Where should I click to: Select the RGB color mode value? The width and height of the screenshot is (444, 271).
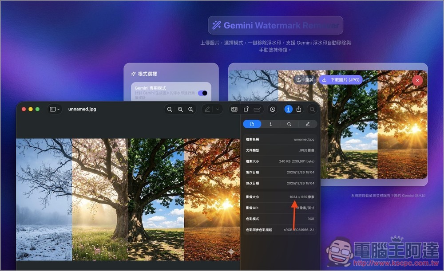pyautogui.click(x=311, y=219)
